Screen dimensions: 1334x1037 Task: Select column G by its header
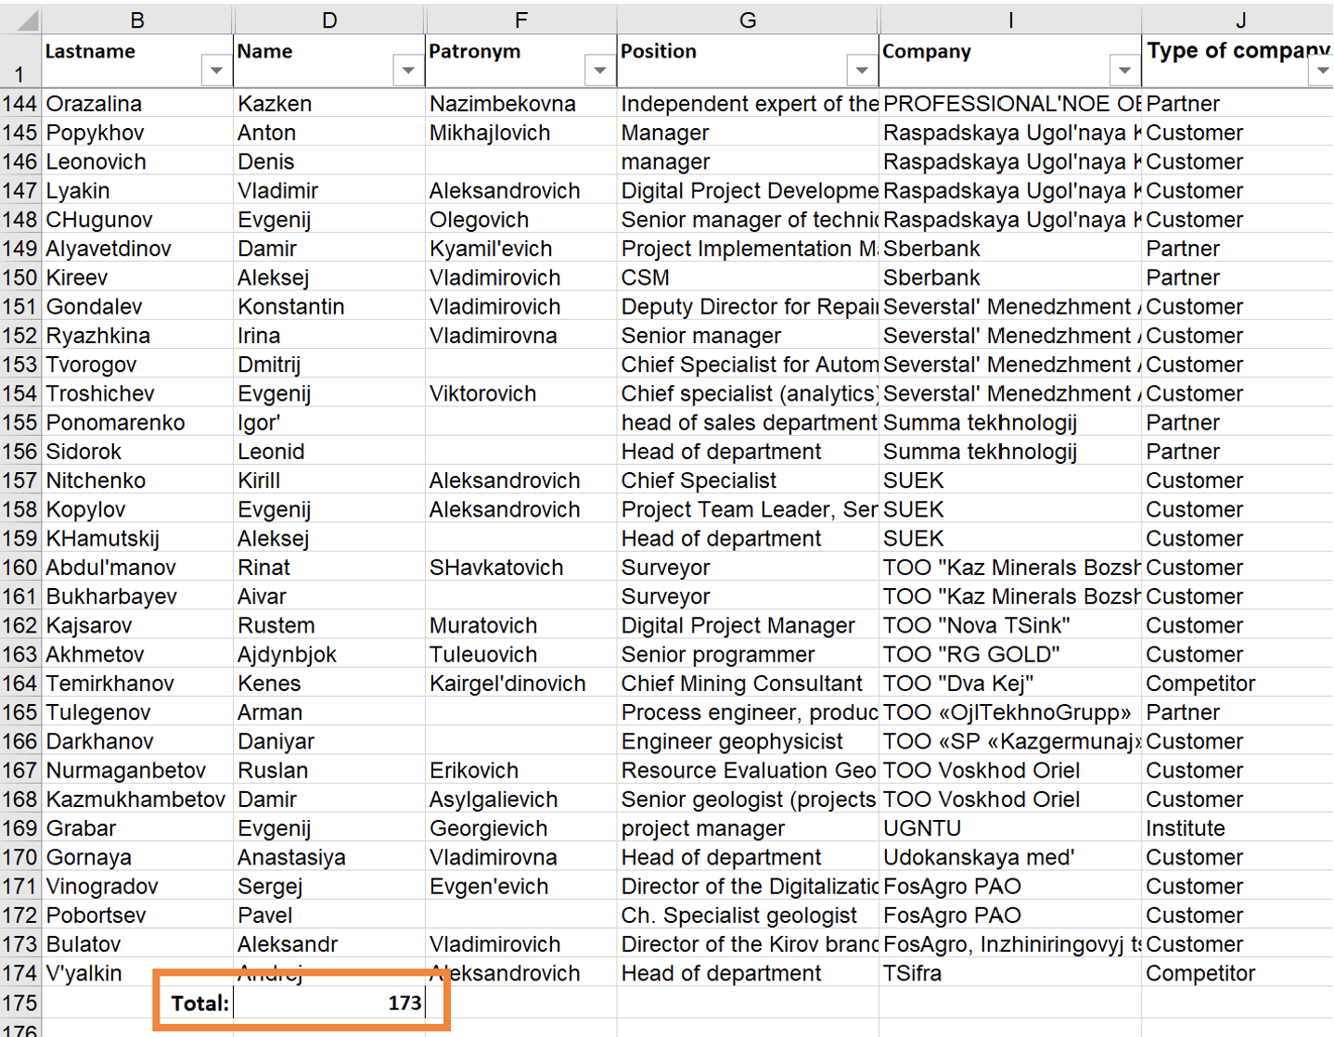[x=748, y=19]
